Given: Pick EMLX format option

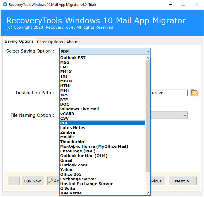Looking at the screenshot, I should [x=102, y=72].
